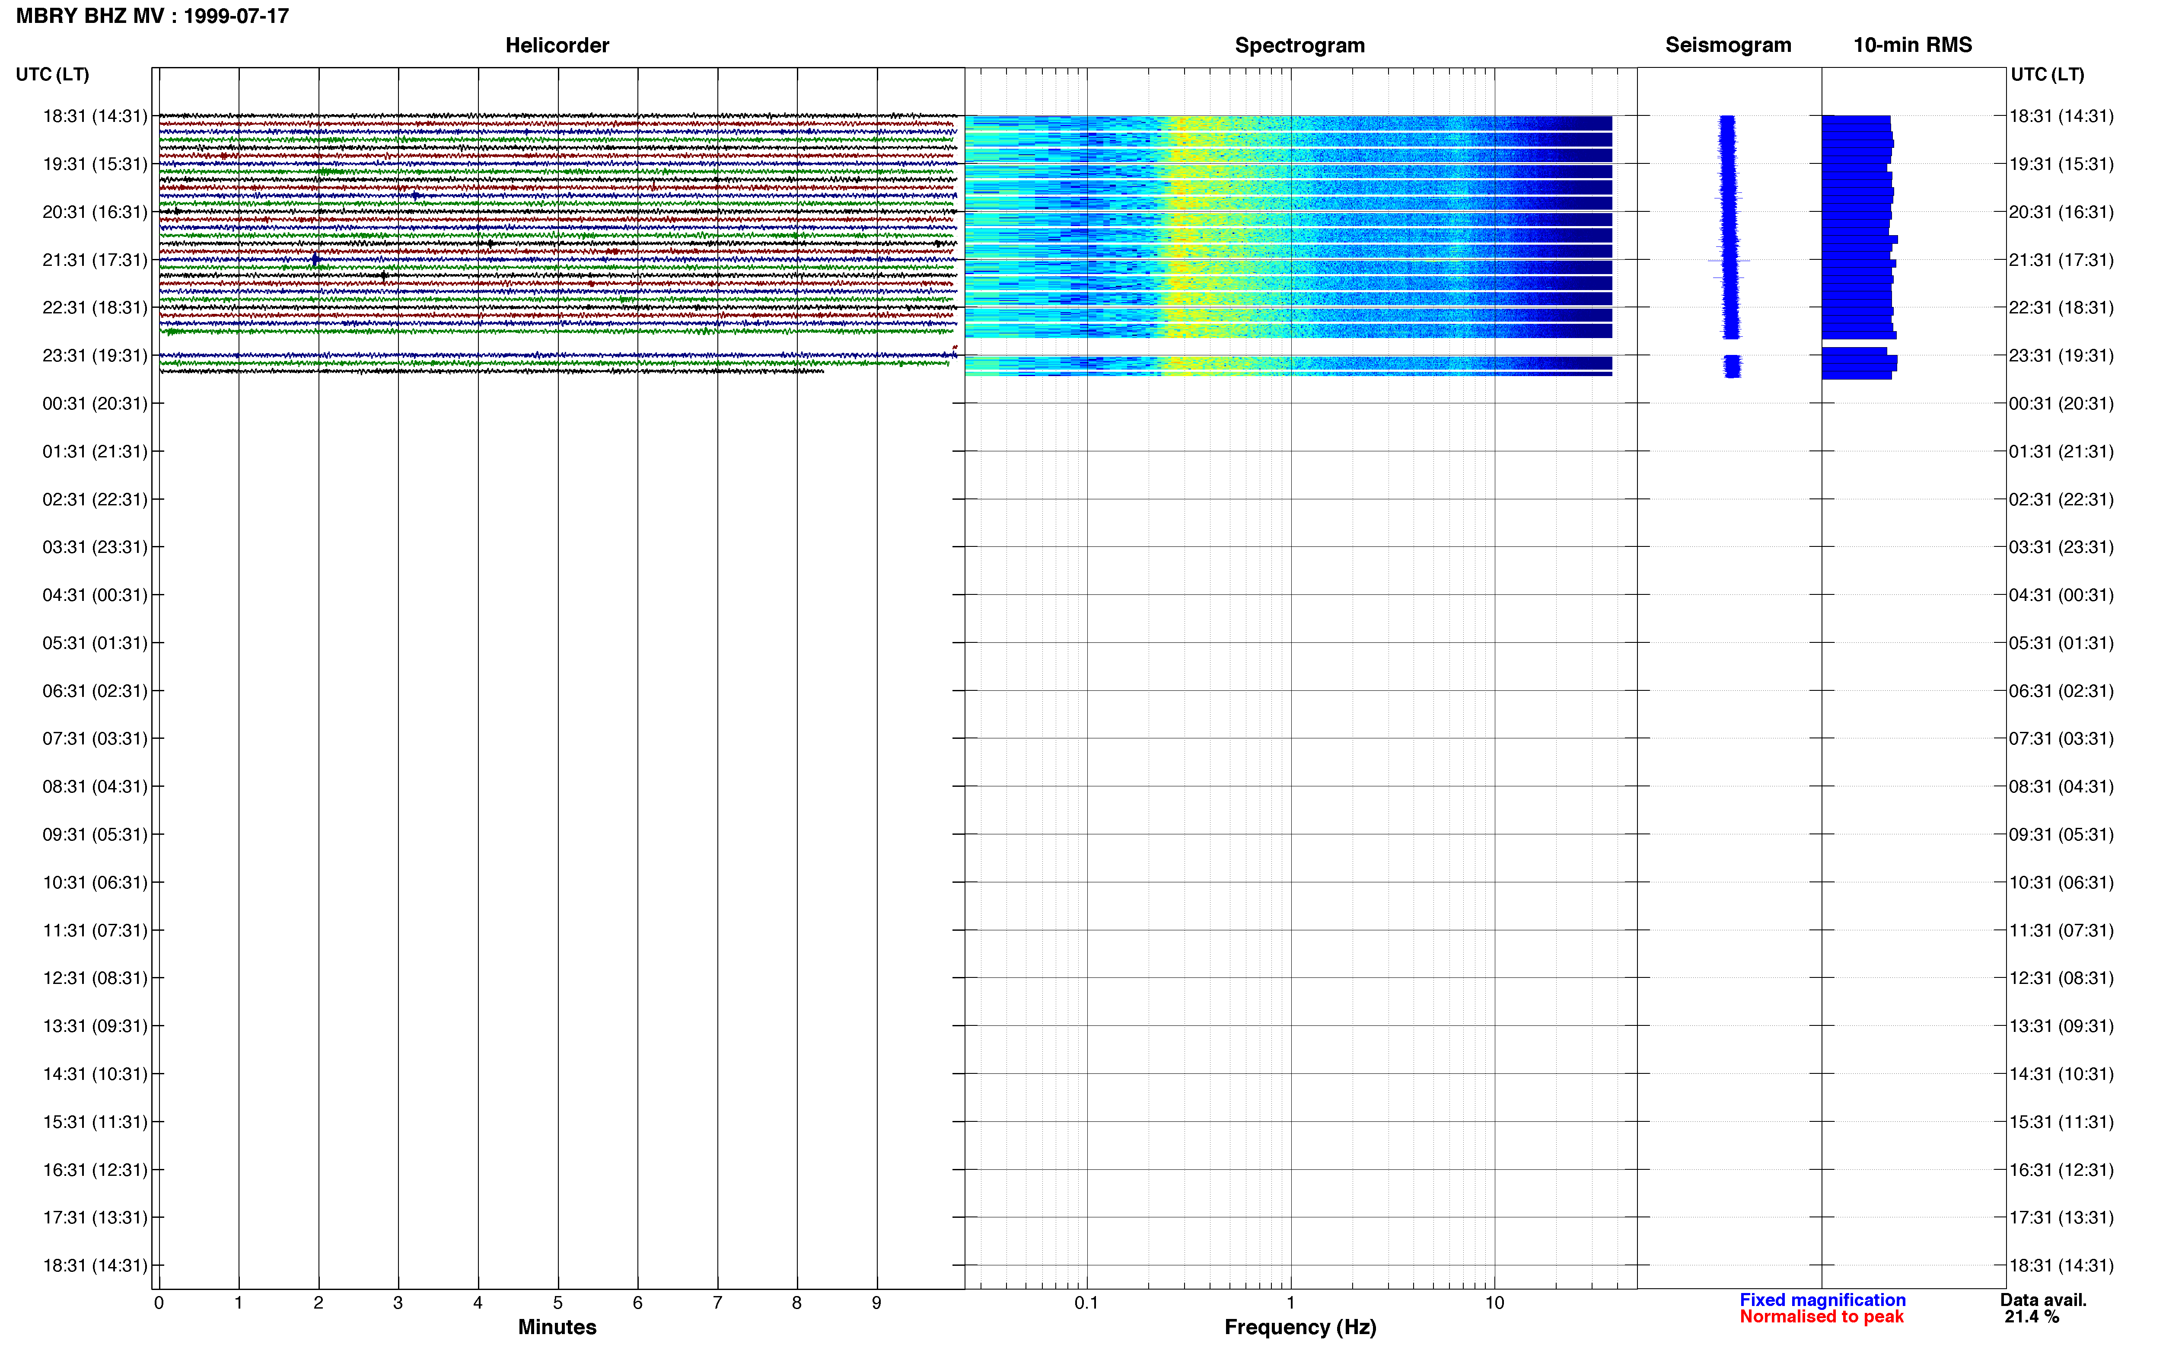Click left time label '23:31 (19:31)'
The image size is (2169, 1357).
click(x=95, y=355)
